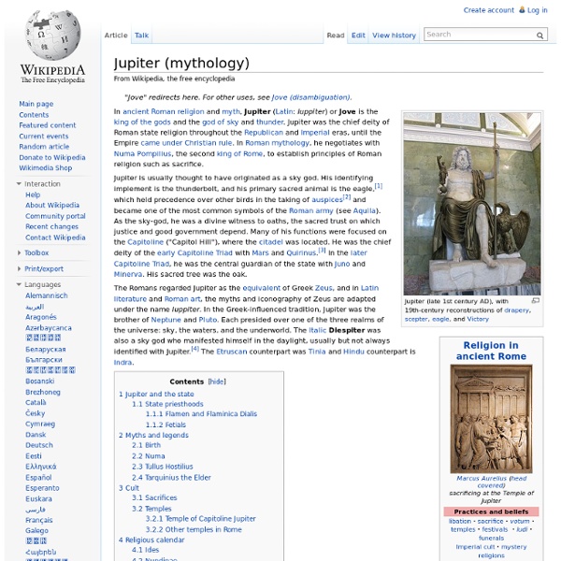Open the View history tab

pyautogui.click(x=394, y=36)
